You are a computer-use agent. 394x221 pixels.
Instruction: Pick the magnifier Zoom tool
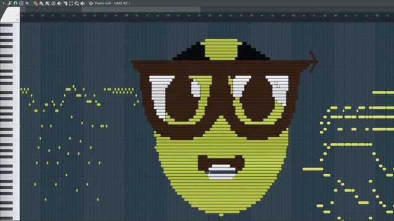(x=76, y=4)
